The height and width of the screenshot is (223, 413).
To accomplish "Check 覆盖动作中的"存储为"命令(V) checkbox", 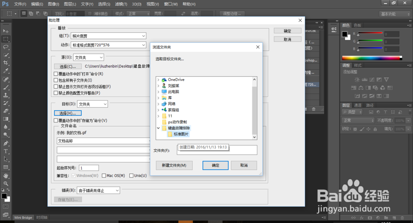I will pyautogui.click(x=56, y=120).
